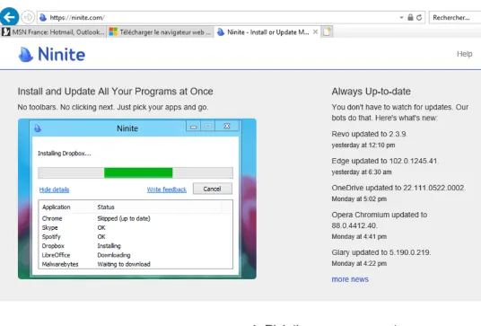
Task: Click the browser Back arrow button
Action: pos(9,17)
